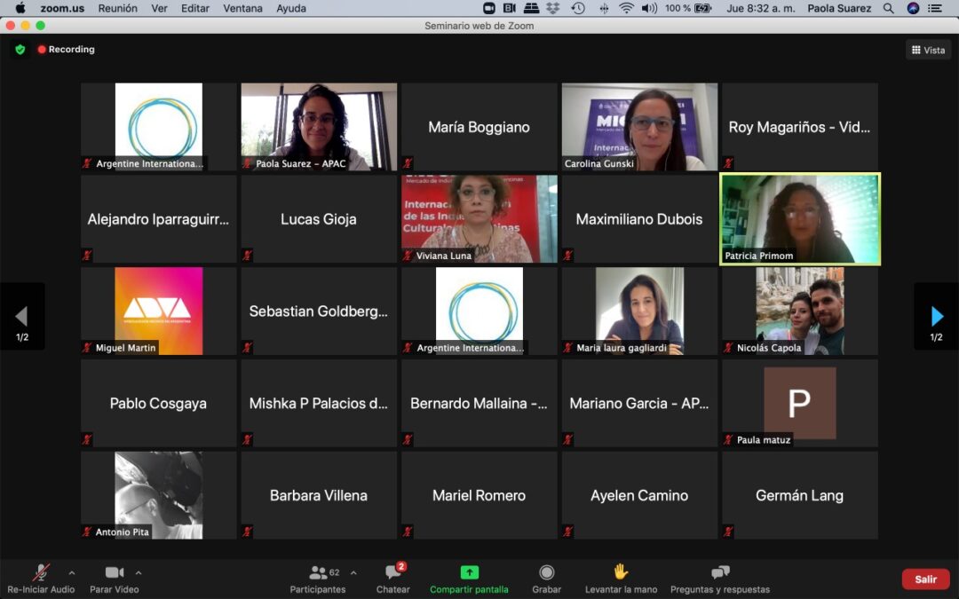Open Preguntas y respuestas Q&A
959x599 pixels.
[720, 579]
